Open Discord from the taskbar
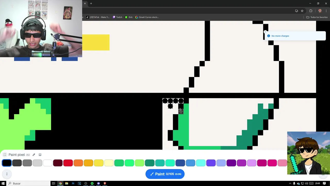This screenshot has width=330, height=186. pyautogui.click(x=98, y=183)
